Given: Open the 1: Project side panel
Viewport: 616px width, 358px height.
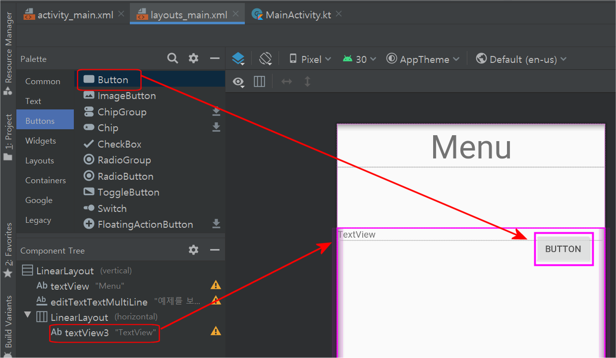Looking at the screenshot, I should coord(8,138).
